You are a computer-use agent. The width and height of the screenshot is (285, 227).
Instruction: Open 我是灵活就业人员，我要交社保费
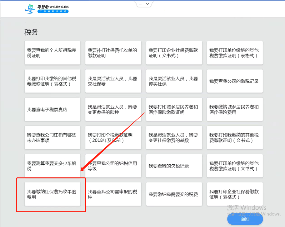[113, 81]
